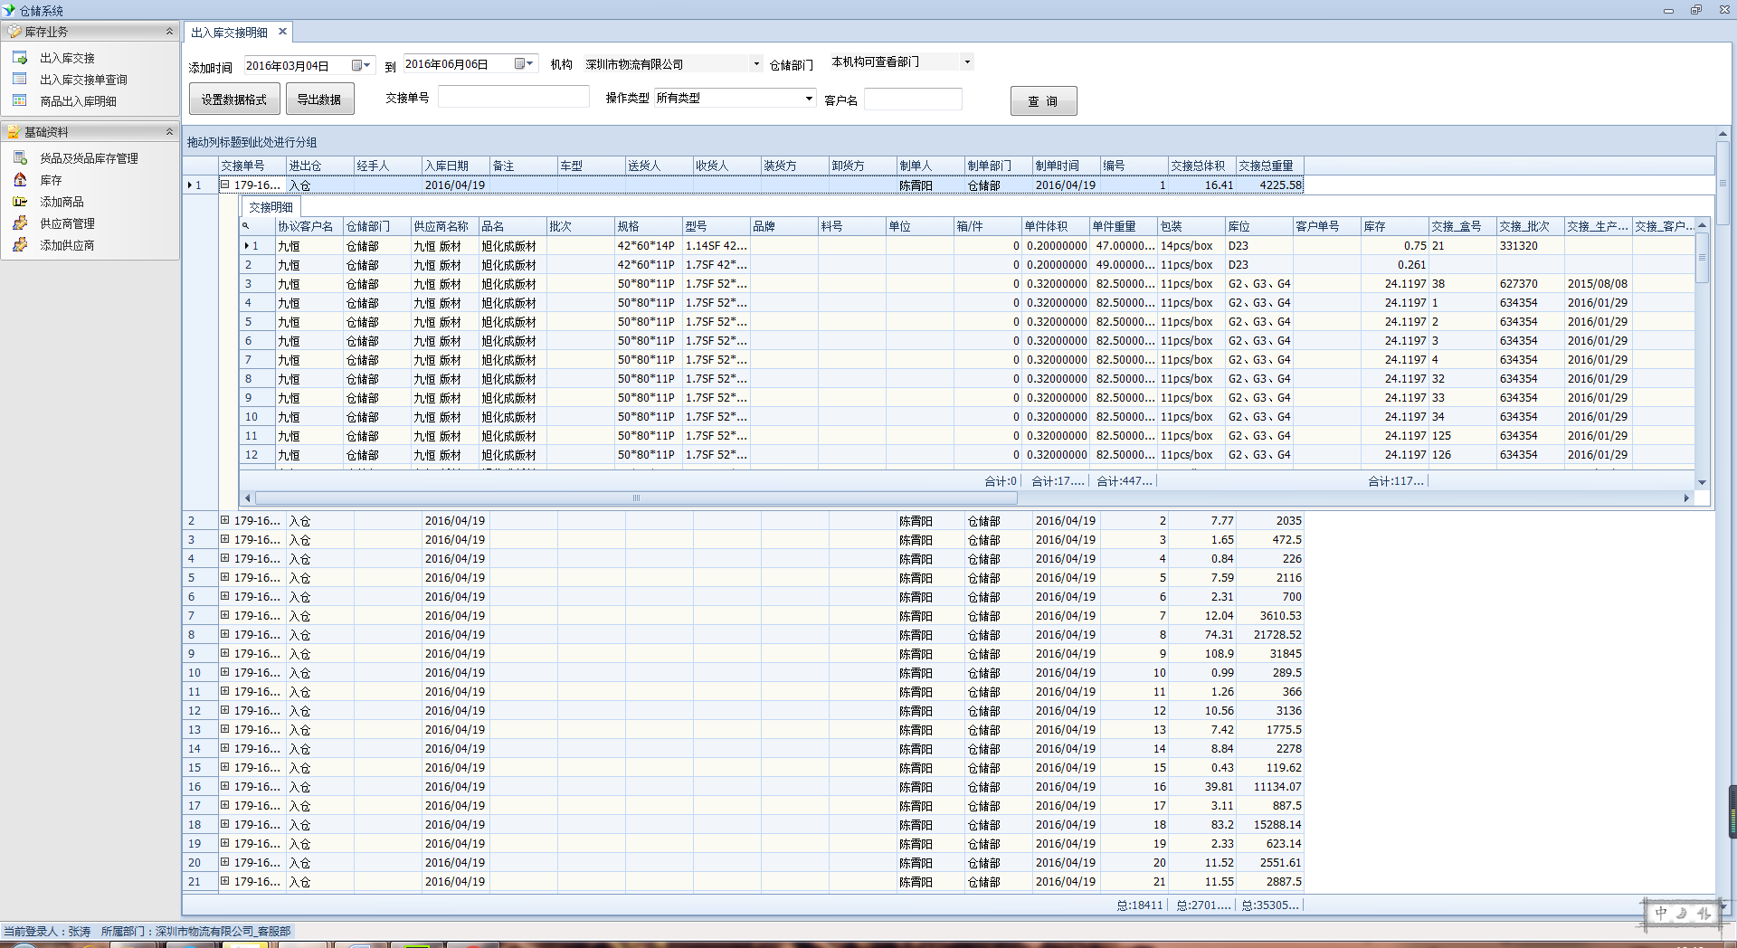Open 出入库交接单查询 from sidebar

(83, 80)
